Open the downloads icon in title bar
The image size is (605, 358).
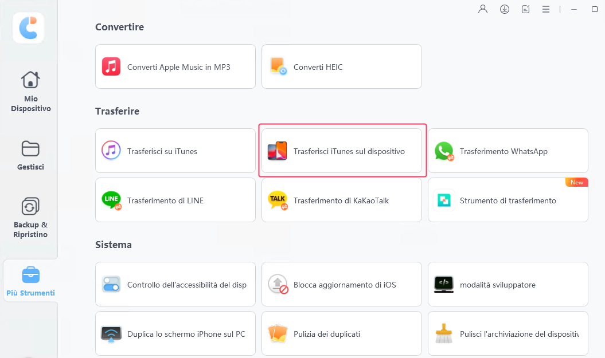click(x=505, y=9)
